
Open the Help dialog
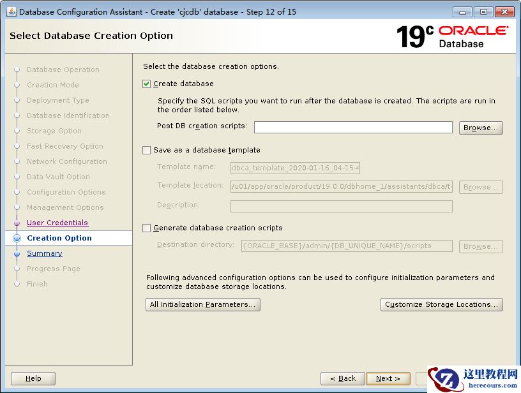pyautogui.click(x=33, y=378)
